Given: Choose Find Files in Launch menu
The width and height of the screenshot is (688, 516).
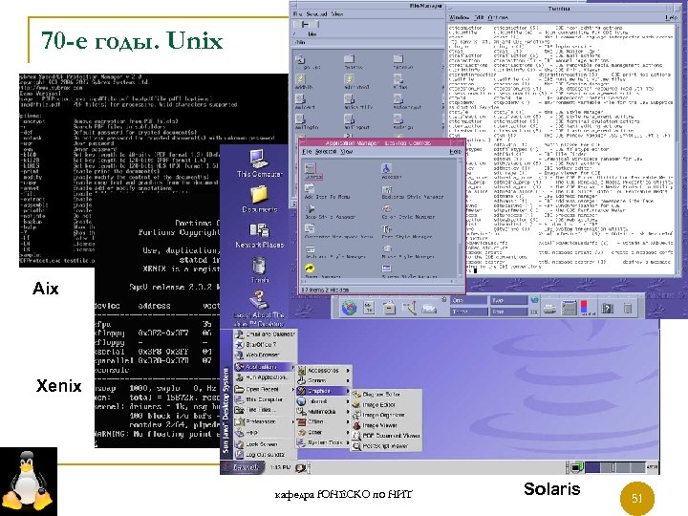Looking at the screenshot, I should (265, 410).
